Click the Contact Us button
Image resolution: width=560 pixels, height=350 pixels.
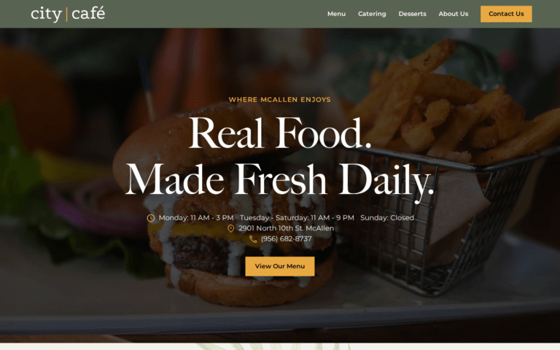pos(506,14)
